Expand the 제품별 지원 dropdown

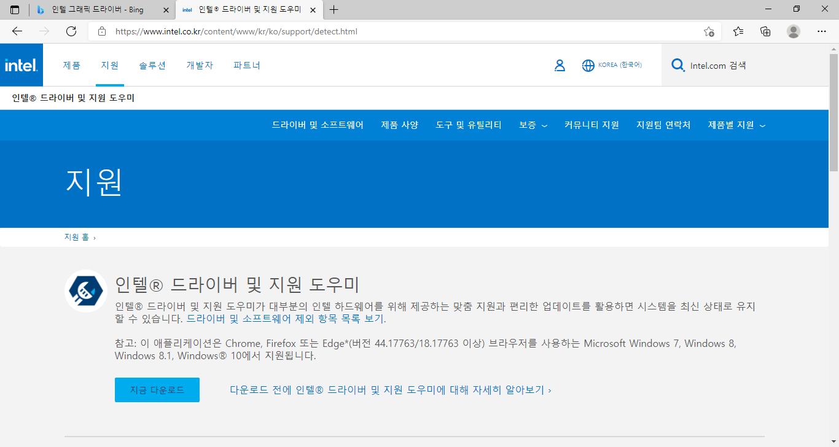coord(736,125)
